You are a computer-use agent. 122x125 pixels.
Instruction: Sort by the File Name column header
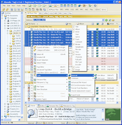tap(45, 24)
